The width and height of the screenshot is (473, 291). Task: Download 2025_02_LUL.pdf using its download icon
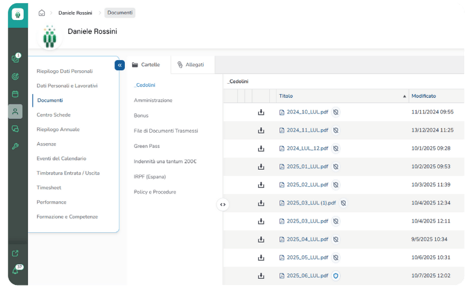click(x=261, y=185)
